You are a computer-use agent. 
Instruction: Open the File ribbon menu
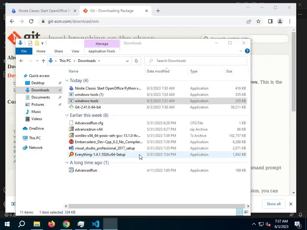[x=24, y=51]
